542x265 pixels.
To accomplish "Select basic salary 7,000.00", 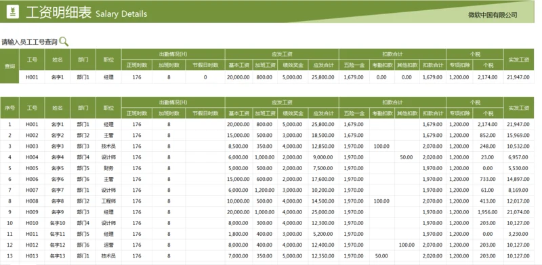I will (238, 256).
